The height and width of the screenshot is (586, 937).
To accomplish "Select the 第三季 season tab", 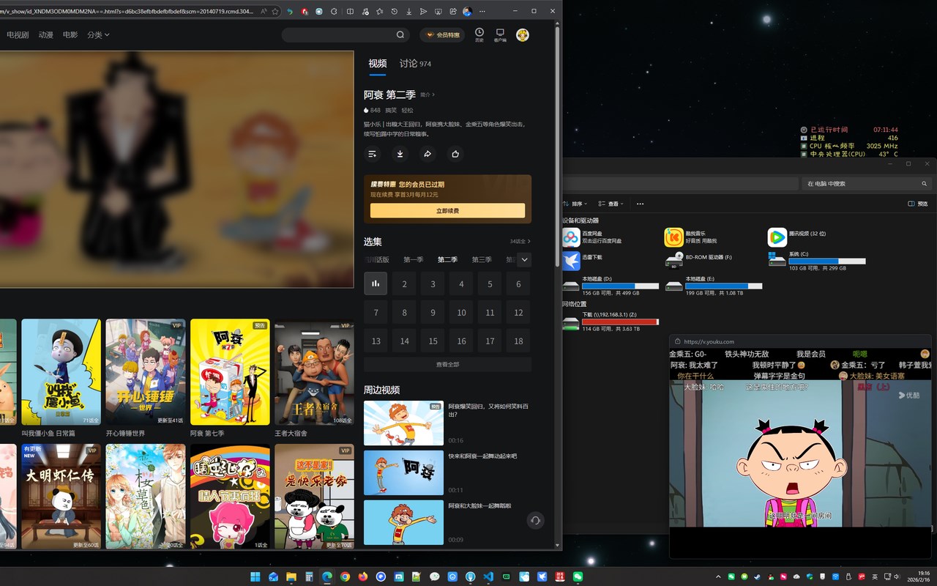I will click(x=482, y=259).
